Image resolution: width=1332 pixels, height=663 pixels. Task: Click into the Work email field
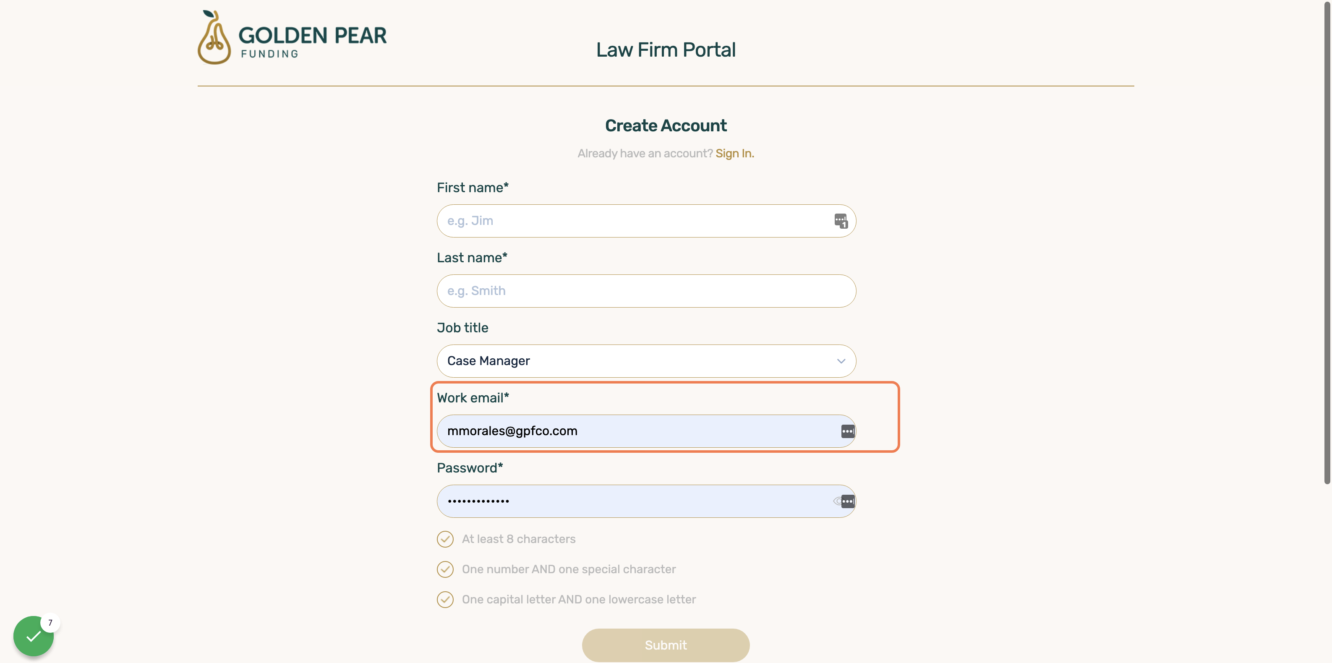[646, 431]
